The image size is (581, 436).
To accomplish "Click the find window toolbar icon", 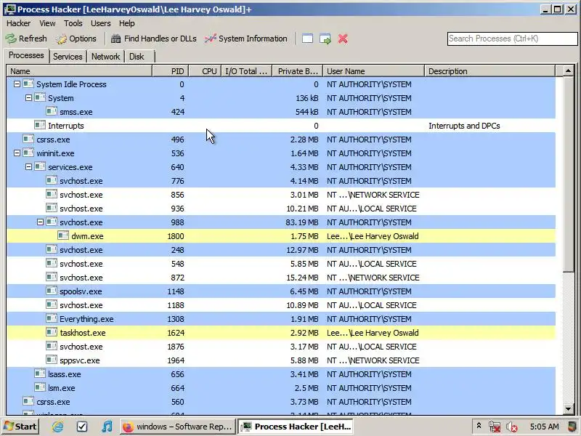I will tap(307, 39).
